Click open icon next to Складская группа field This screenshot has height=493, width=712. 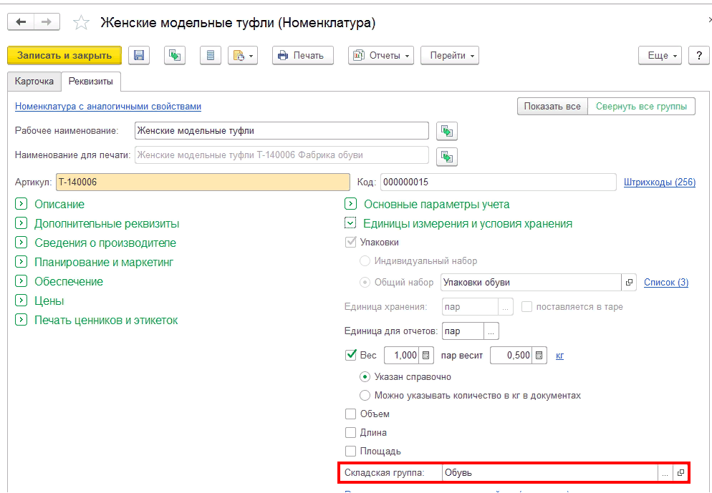[680, 473]
